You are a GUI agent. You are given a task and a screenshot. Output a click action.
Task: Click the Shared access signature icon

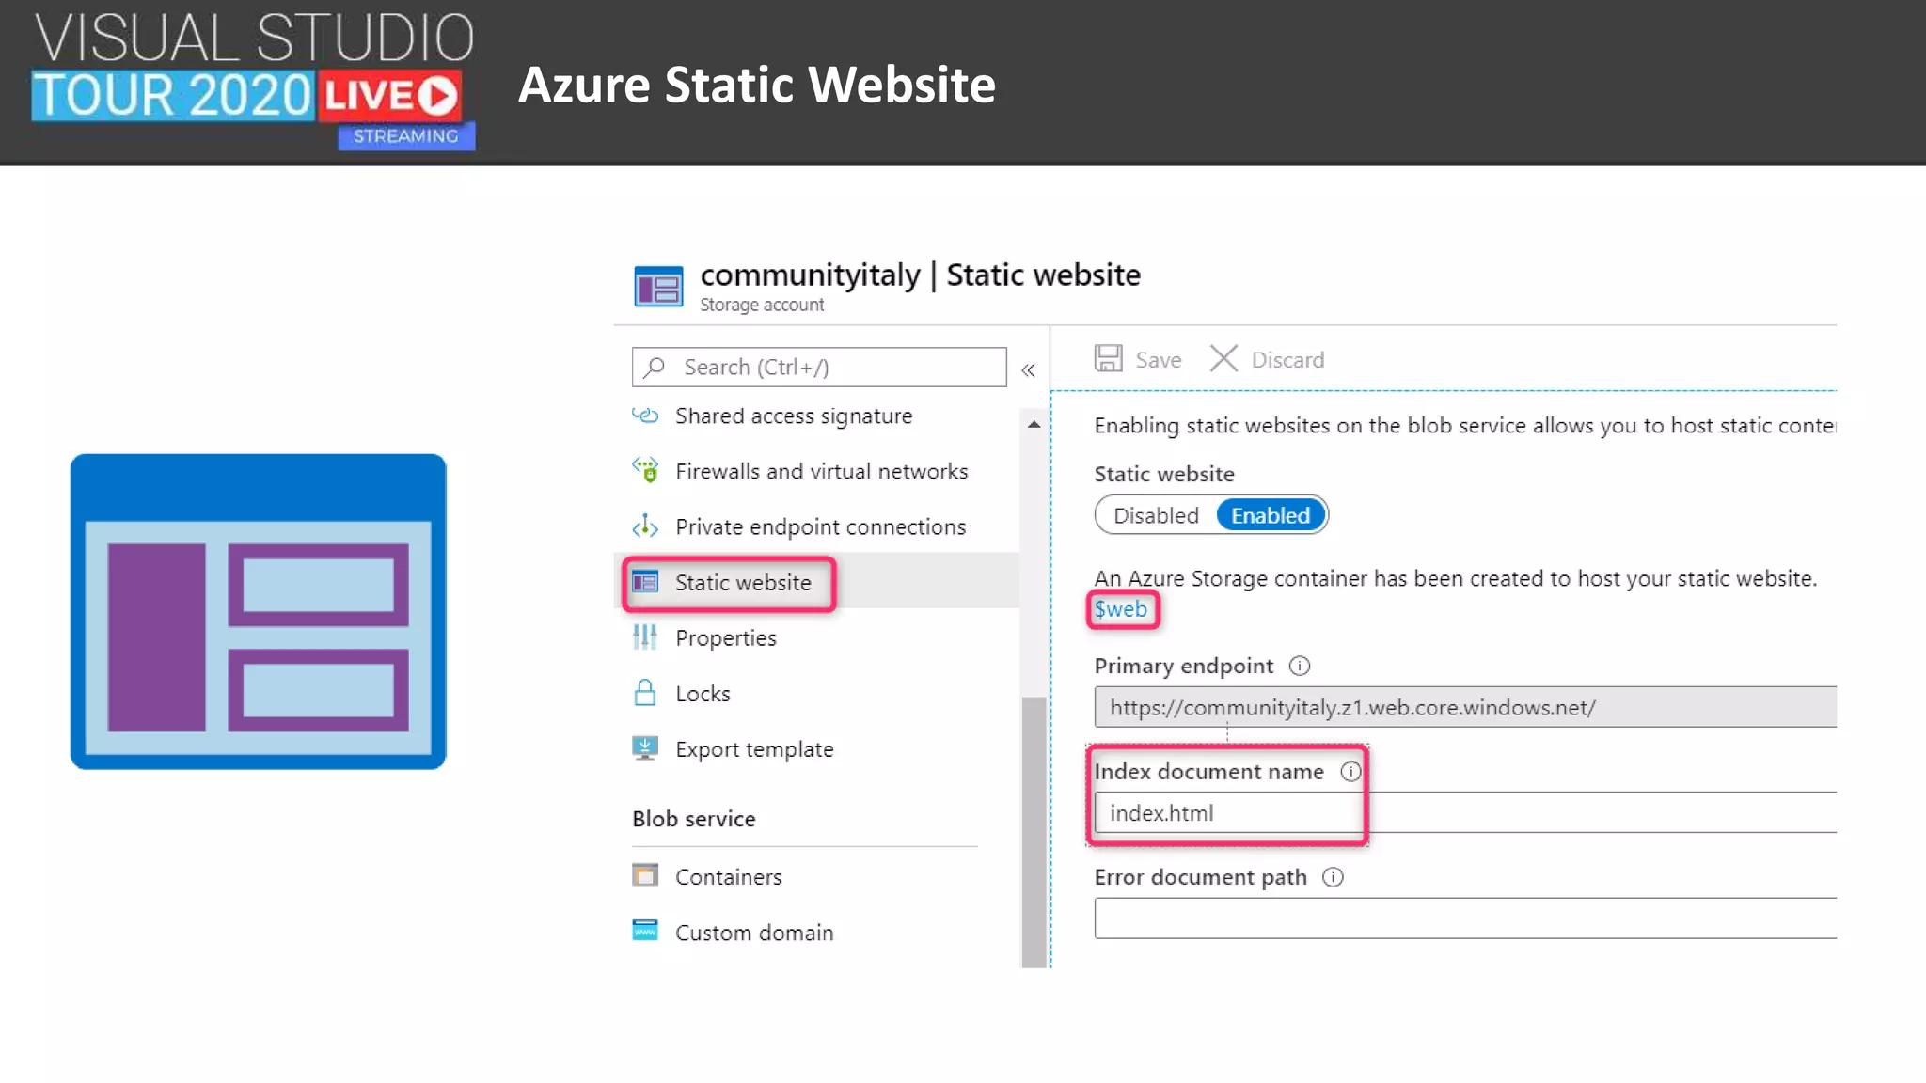[645, 415]
